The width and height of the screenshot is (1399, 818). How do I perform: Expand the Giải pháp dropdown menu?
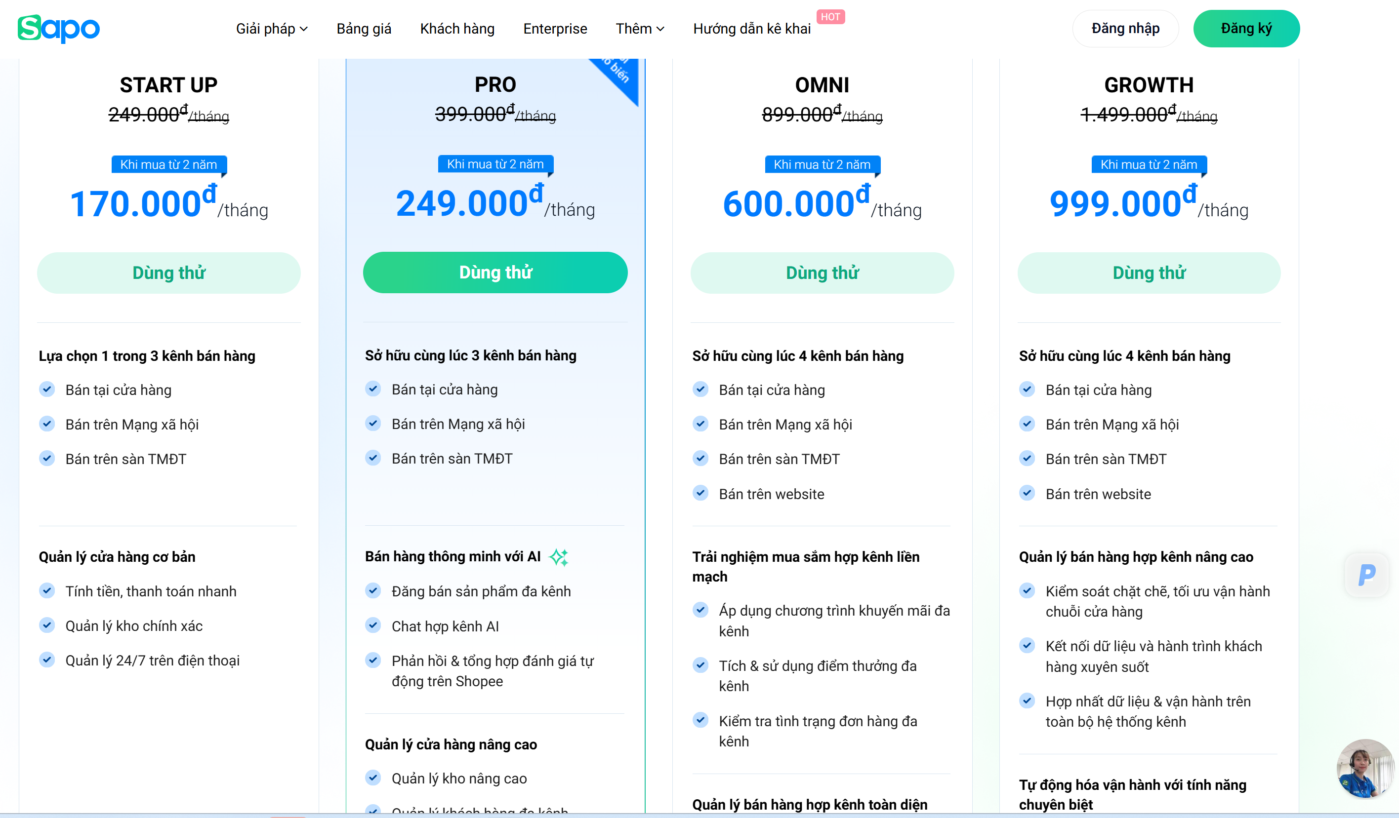tap(272, 29)
